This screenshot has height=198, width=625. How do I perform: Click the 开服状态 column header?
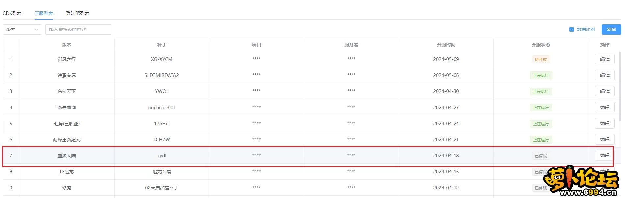(541, 45)
